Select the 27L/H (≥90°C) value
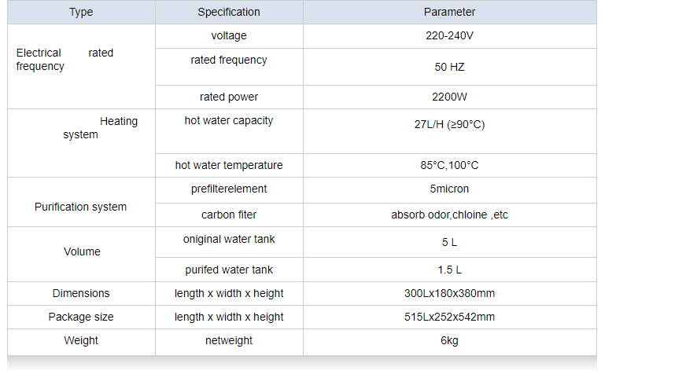The width and height of the screenshot is (686, 378). tap(449, 125)
